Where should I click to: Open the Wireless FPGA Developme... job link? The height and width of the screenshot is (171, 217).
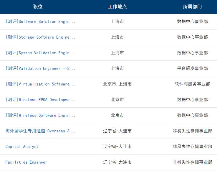click(x=40, y=100)
